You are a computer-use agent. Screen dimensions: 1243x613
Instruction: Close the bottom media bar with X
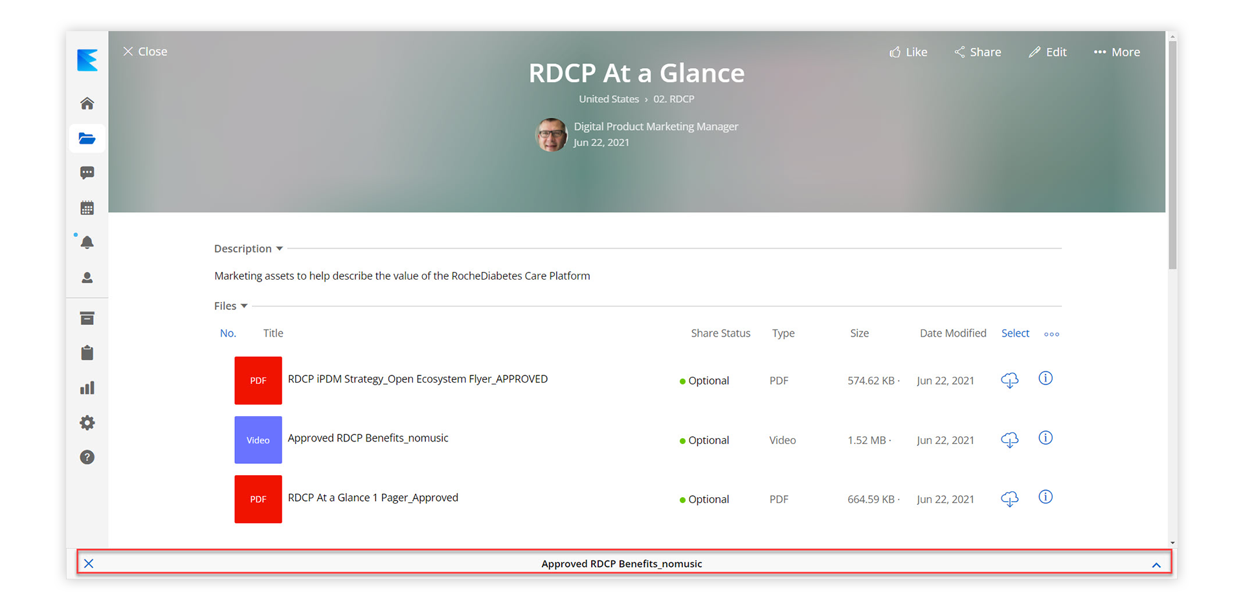[x=89, y=563]
